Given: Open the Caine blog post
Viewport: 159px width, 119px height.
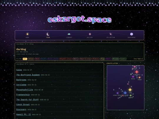Looking at the screenshot, I should (x=19, y=70).
